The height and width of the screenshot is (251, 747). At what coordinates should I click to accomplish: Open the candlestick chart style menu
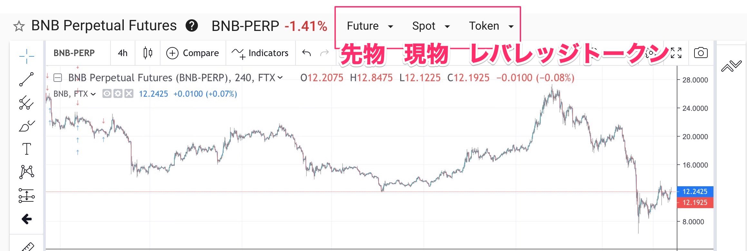pos(148,53)
